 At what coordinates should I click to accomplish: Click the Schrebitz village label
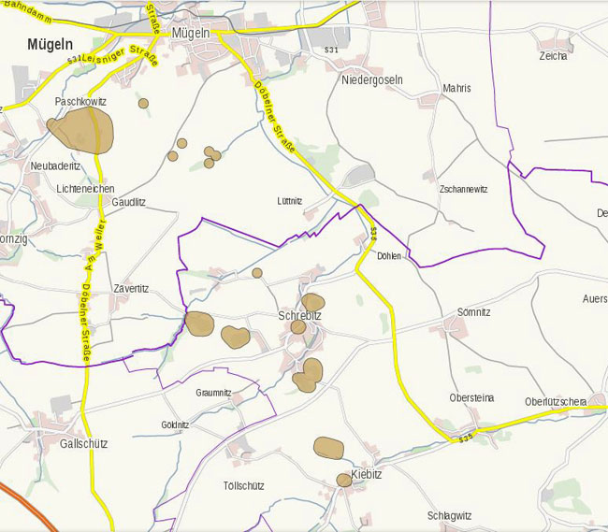[x=299, y=316]
